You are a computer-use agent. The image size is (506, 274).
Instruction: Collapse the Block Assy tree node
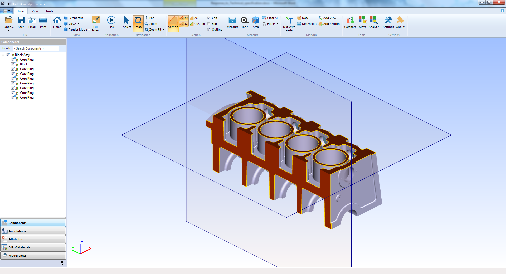(3, 55)
